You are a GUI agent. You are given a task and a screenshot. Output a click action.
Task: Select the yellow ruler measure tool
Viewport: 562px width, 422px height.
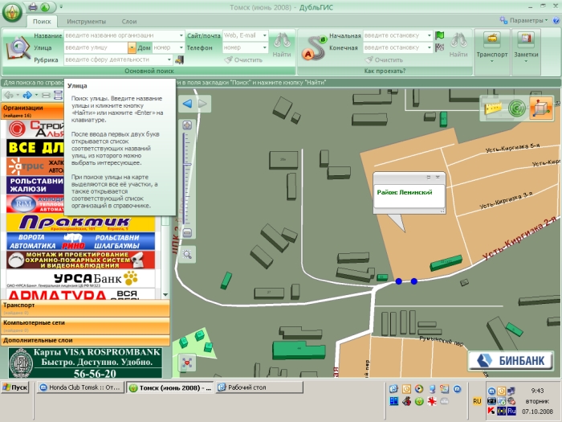click(493, 108)
